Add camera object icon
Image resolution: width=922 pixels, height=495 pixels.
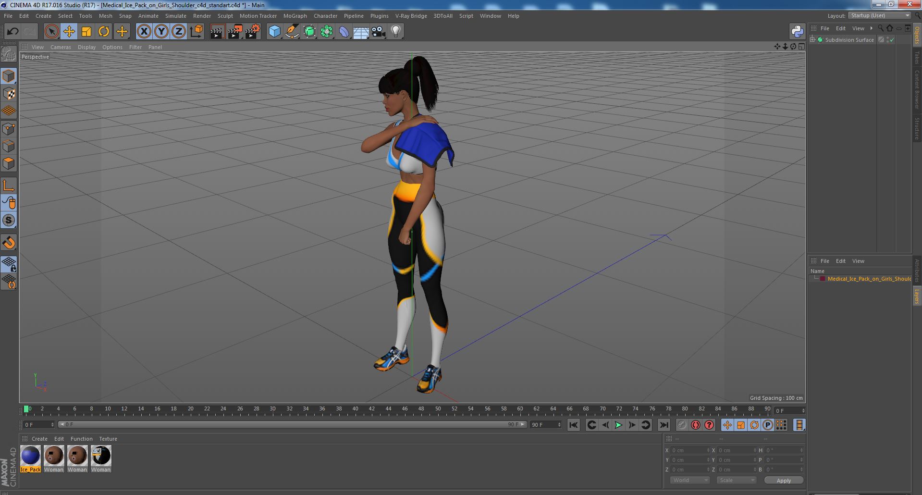click(x=378, y=32)
